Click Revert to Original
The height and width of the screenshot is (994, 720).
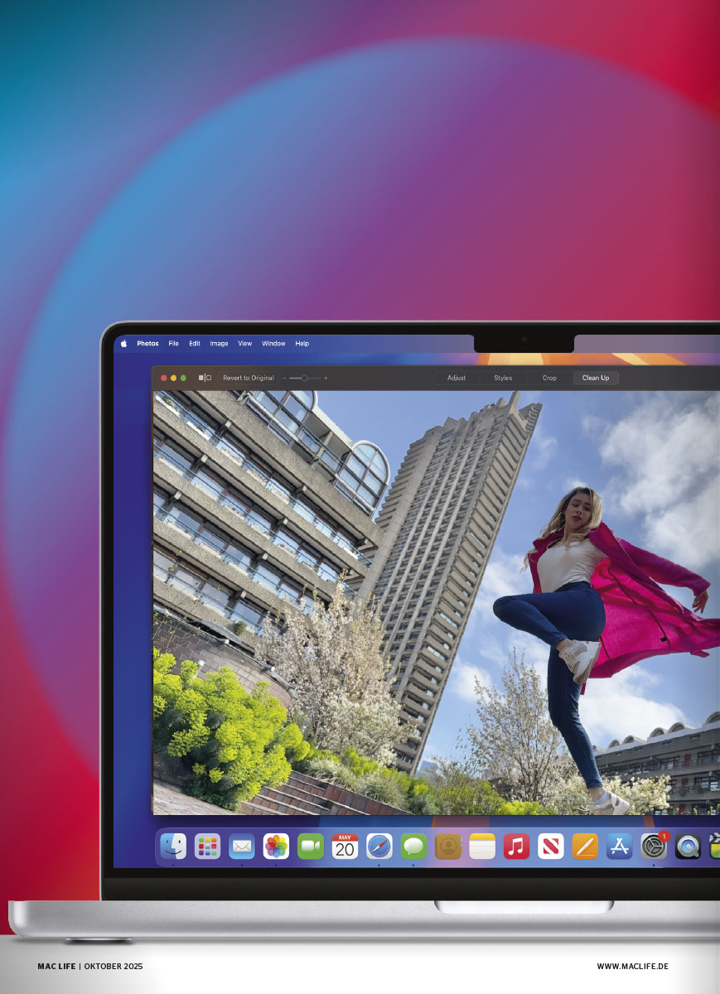(x=248, y=378)
